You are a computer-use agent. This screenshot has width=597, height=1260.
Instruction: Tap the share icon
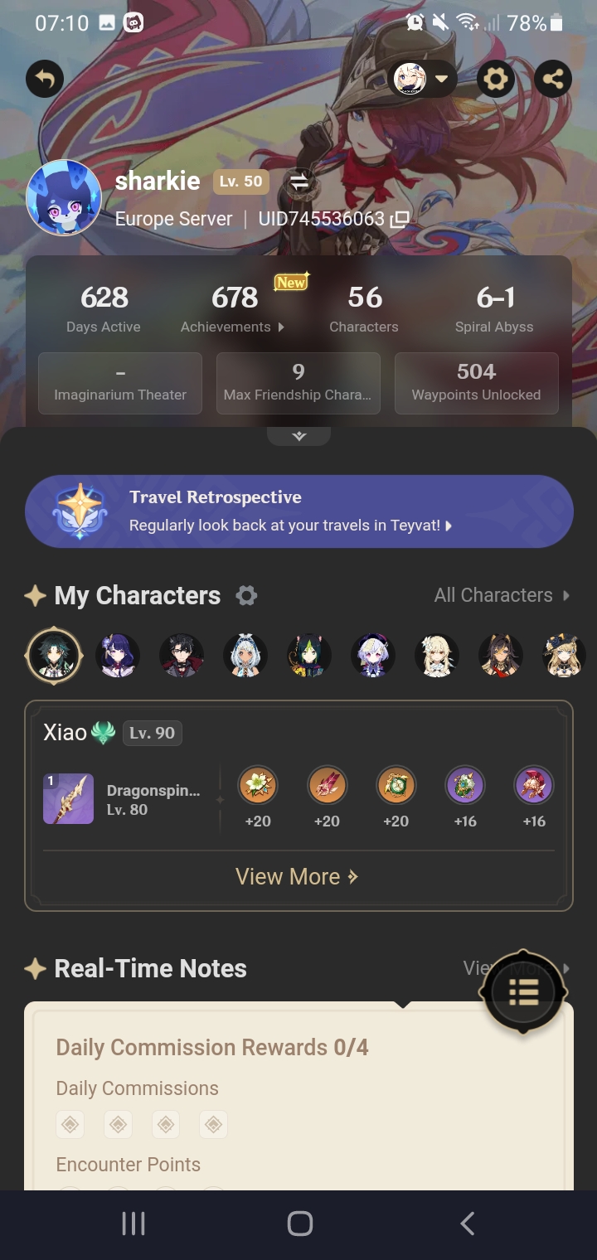click(x=553, y=80)
